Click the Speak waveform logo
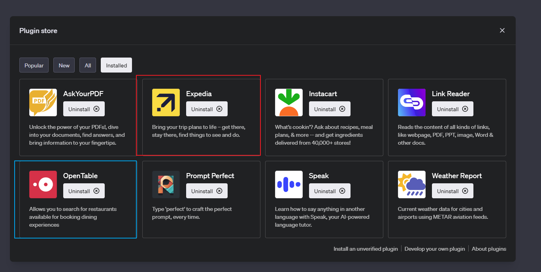The image size is (541, 272). 289,184
